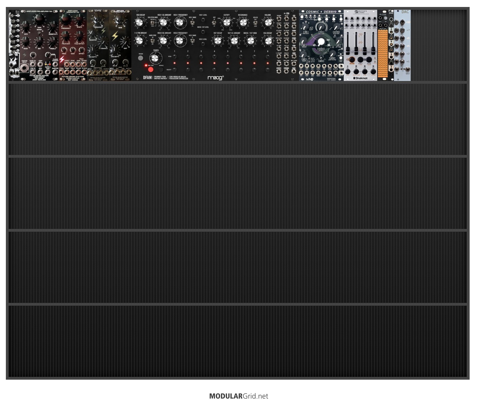Click the Out L jack on Cosmic Debris
The height and width of the screenshot is (402, 478).
(x=341, y=66)
